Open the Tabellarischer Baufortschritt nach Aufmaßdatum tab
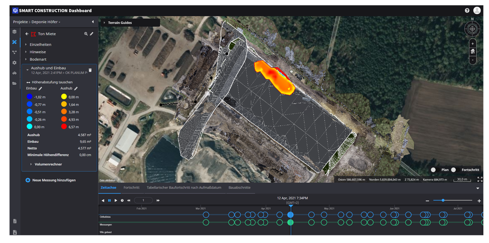This screenshot has width=489, height=243. point(184,187)
